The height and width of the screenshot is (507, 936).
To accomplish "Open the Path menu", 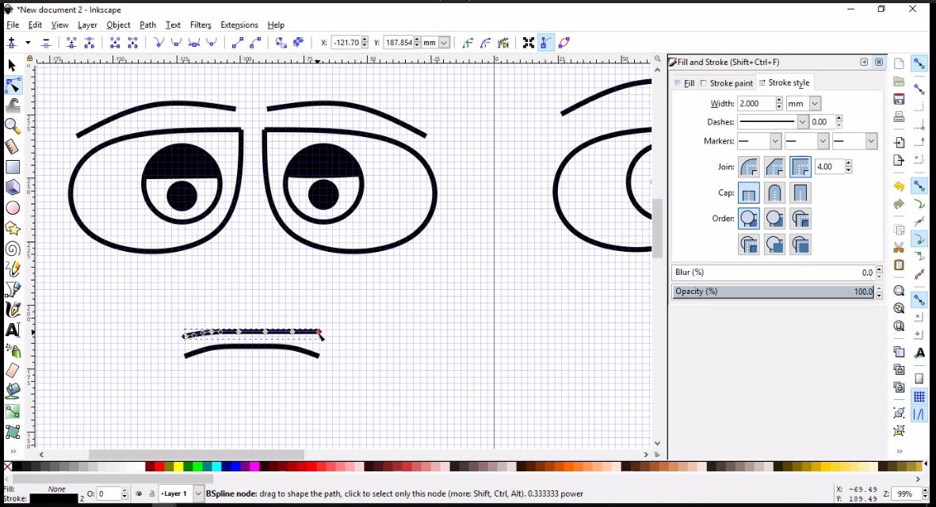I will coord(147,25).
